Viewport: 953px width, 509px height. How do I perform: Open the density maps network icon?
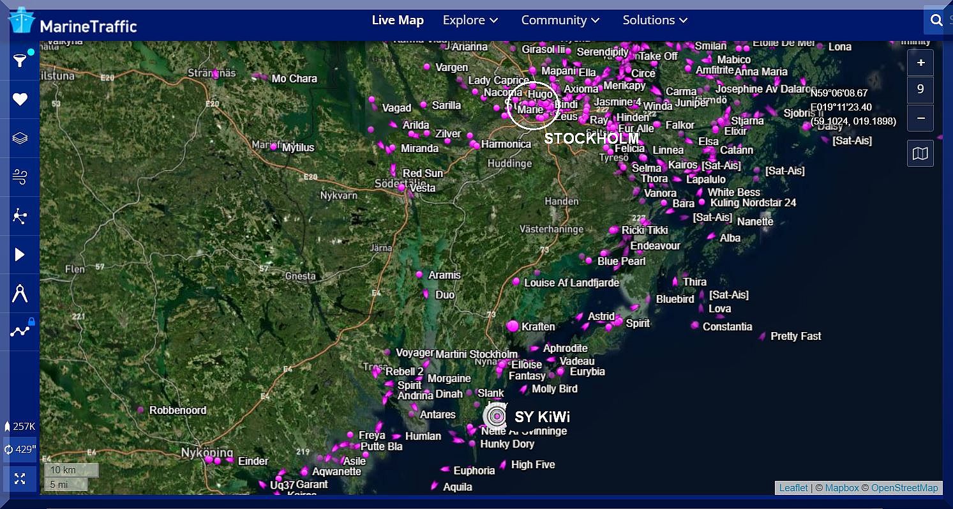coord(20,216)
